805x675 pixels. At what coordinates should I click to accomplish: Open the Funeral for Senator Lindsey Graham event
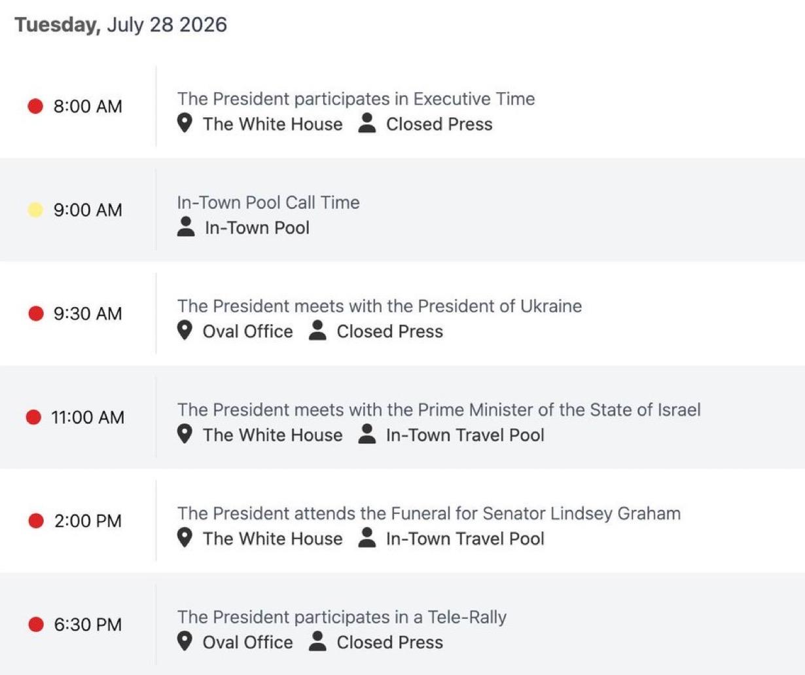point(429,513)
